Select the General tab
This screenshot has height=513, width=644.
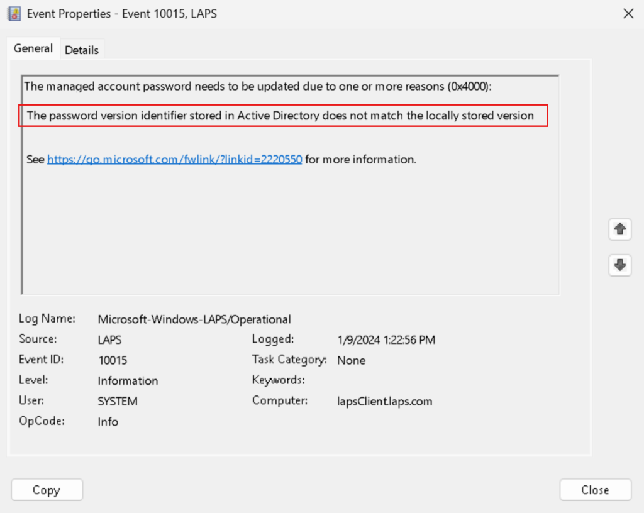coord(33,48)
